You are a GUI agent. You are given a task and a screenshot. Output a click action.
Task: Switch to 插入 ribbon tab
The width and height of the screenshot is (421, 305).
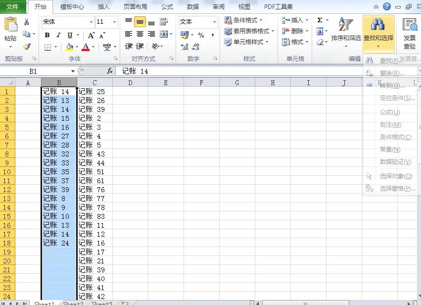(103, 7)
